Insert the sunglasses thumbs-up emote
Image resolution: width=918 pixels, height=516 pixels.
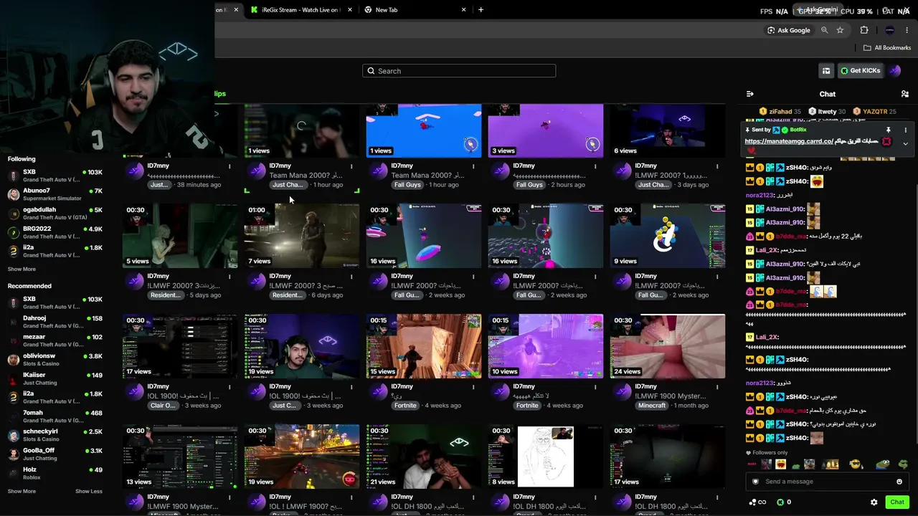point(855,464)
